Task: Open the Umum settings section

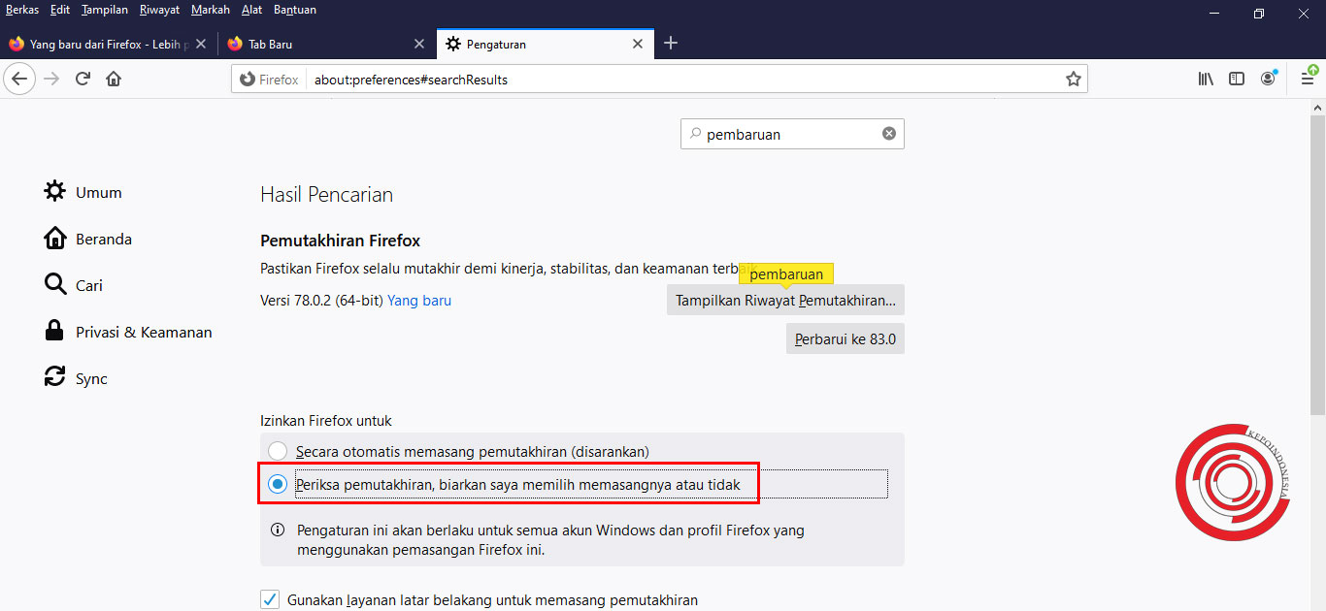Action: 98,192
